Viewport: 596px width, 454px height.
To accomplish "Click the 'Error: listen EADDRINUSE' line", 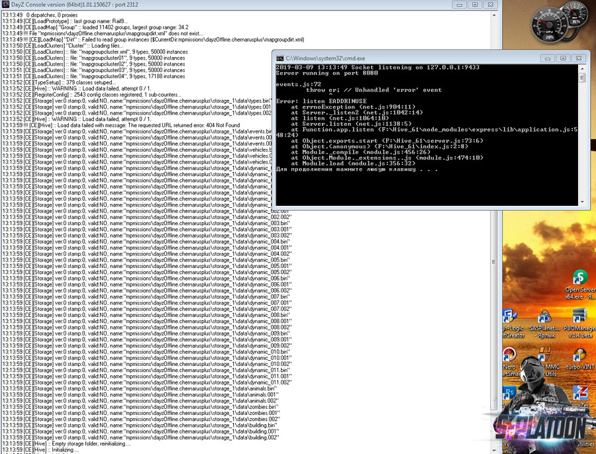I will coord(321,101).
